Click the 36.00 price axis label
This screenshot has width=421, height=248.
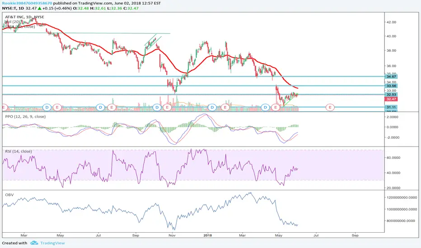[x=391, y=66]
